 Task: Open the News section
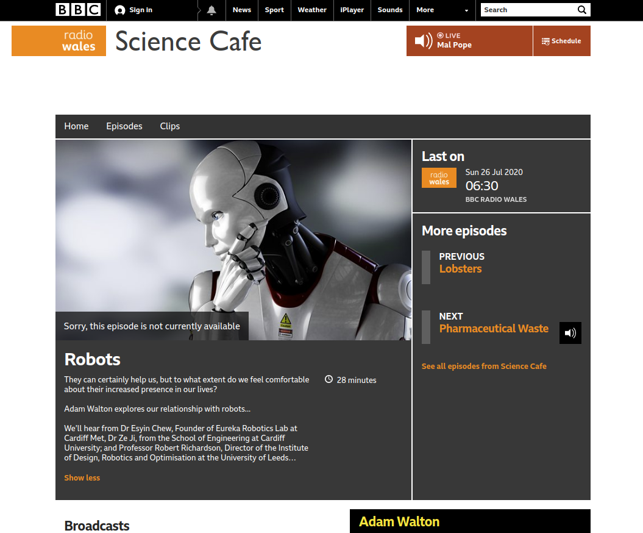pos(242,10)
